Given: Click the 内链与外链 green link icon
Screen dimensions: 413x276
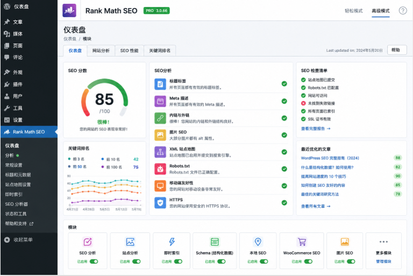Looking at the screenshot, I should pyautogui.click(x=160, y=118).
